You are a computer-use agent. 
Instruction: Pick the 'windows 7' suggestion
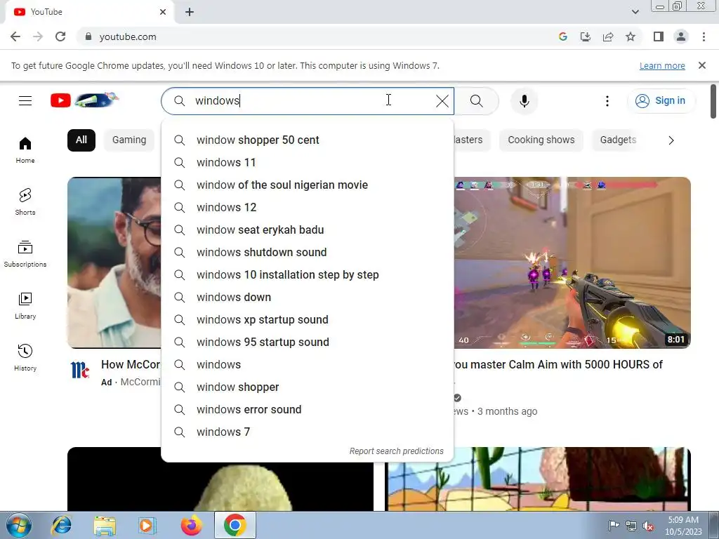coord(308,432)
